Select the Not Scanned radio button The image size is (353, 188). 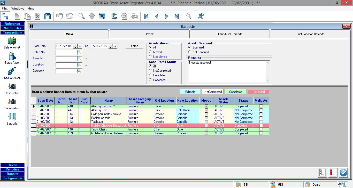coord(190,52)
